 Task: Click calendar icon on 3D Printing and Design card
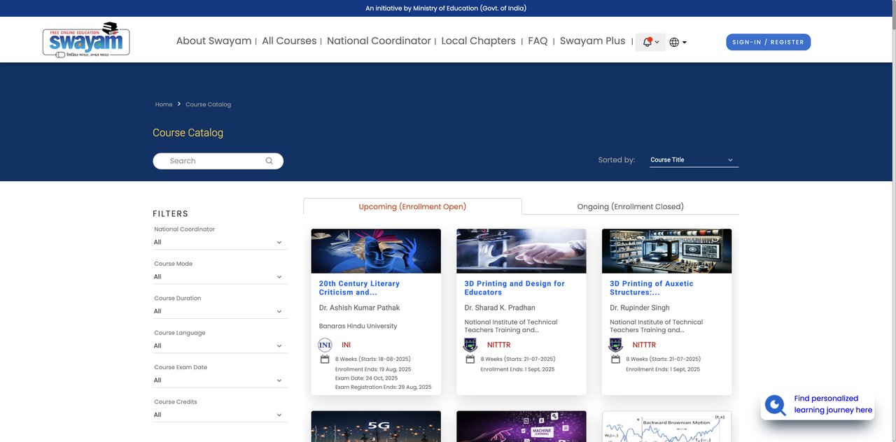point(470,359)
